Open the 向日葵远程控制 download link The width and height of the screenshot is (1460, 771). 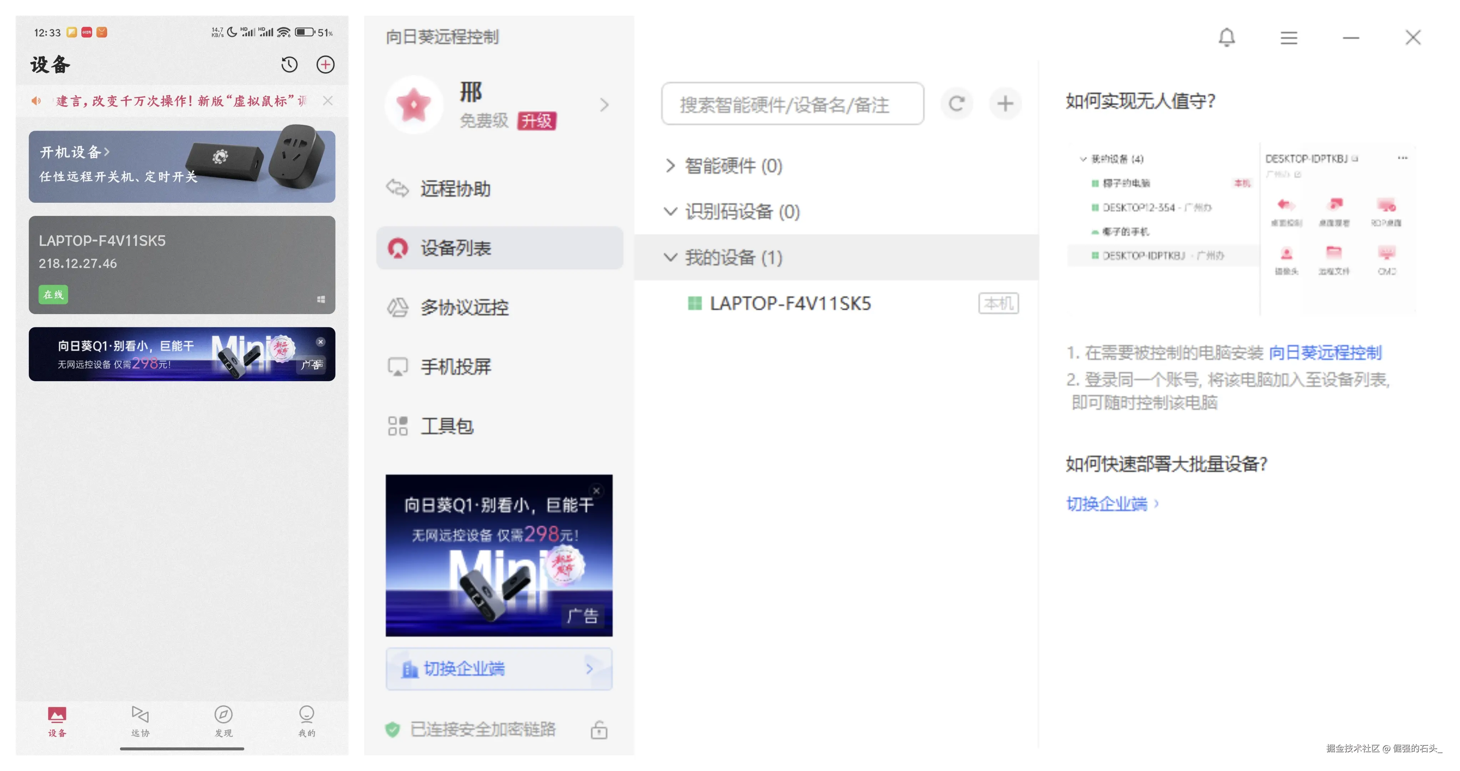click(x=1325, y=353)
